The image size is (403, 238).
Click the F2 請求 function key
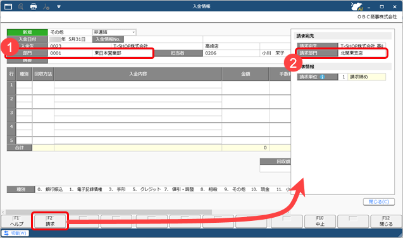coord(50,222)
